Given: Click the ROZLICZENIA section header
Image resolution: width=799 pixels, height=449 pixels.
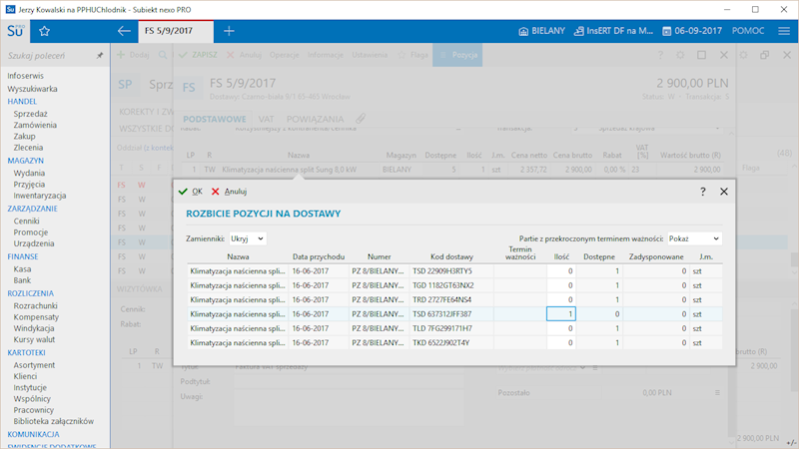Looking at the screenshot, I should pos(30,293).
